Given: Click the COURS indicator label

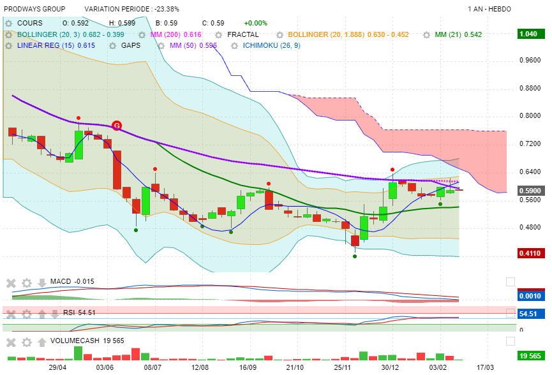Looking at the screenshot, I should [x=29, y=23].
